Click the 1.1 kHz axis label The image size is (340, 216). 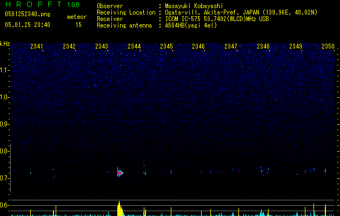tap(5, 70)
